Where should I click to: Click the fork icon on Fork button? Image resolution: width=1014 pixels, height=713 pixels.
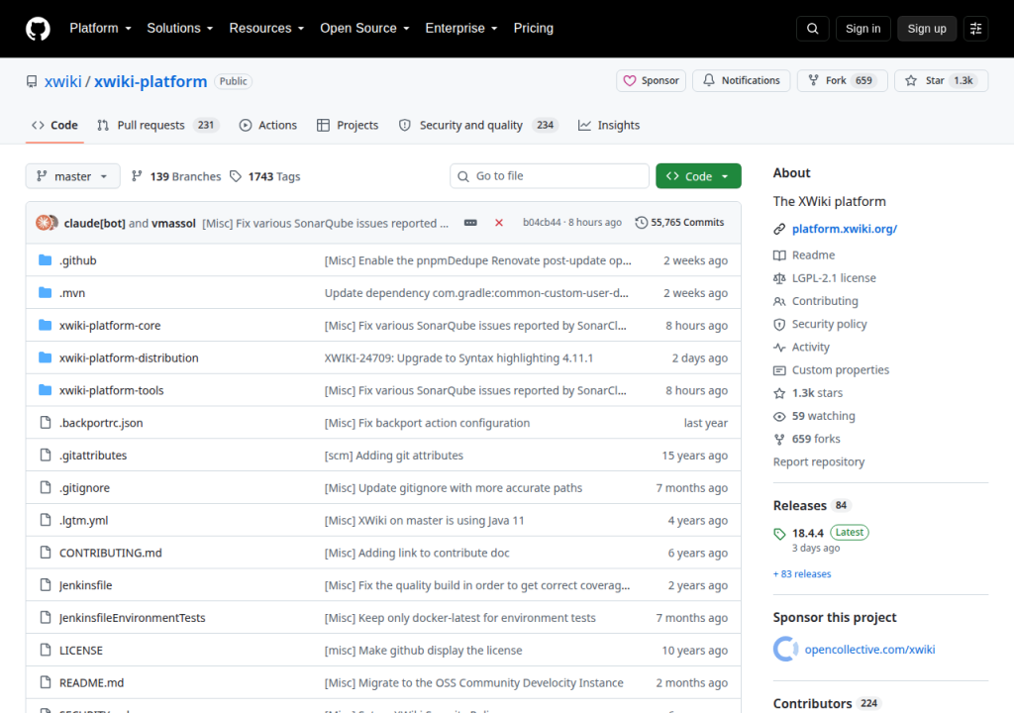point(814,81)
